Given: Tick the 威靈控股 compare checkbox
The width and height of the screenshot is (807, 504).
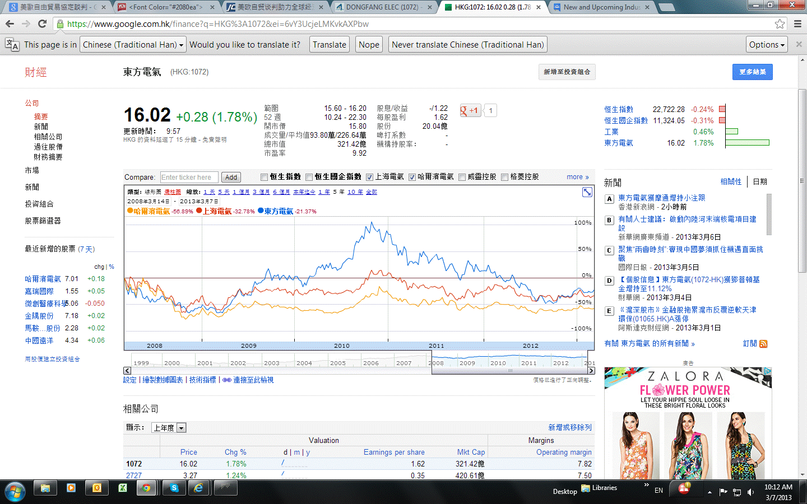Looking at the screenshot, I should pos(462,178).
